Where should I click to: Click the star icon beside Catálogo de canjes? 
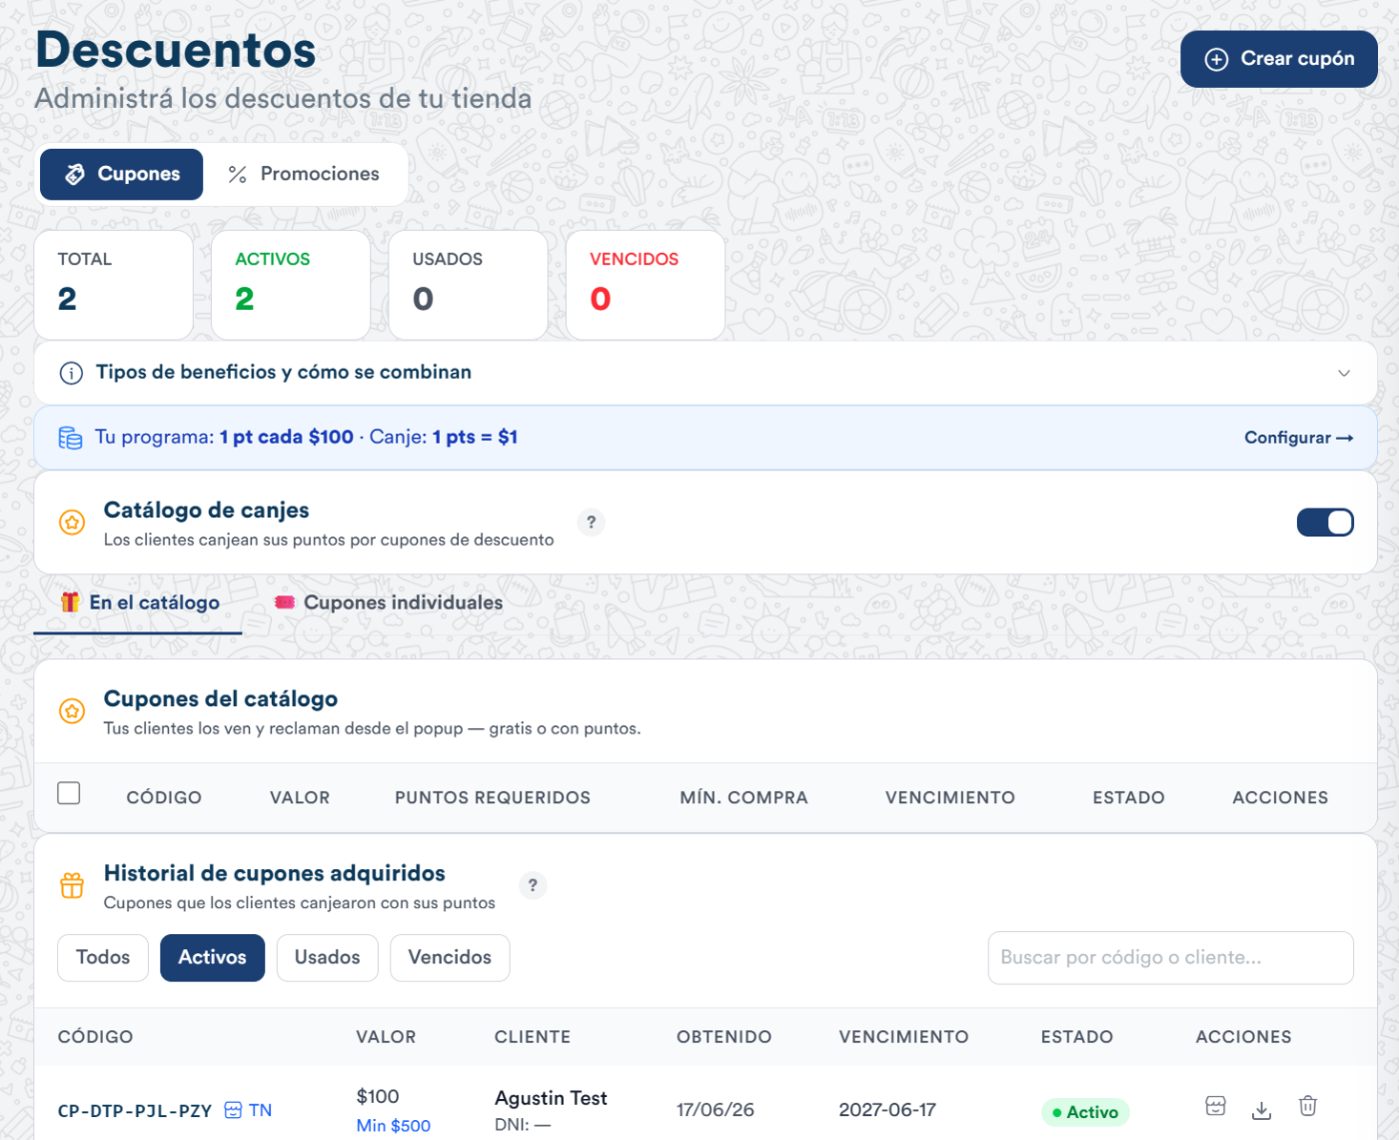[72, 523]
